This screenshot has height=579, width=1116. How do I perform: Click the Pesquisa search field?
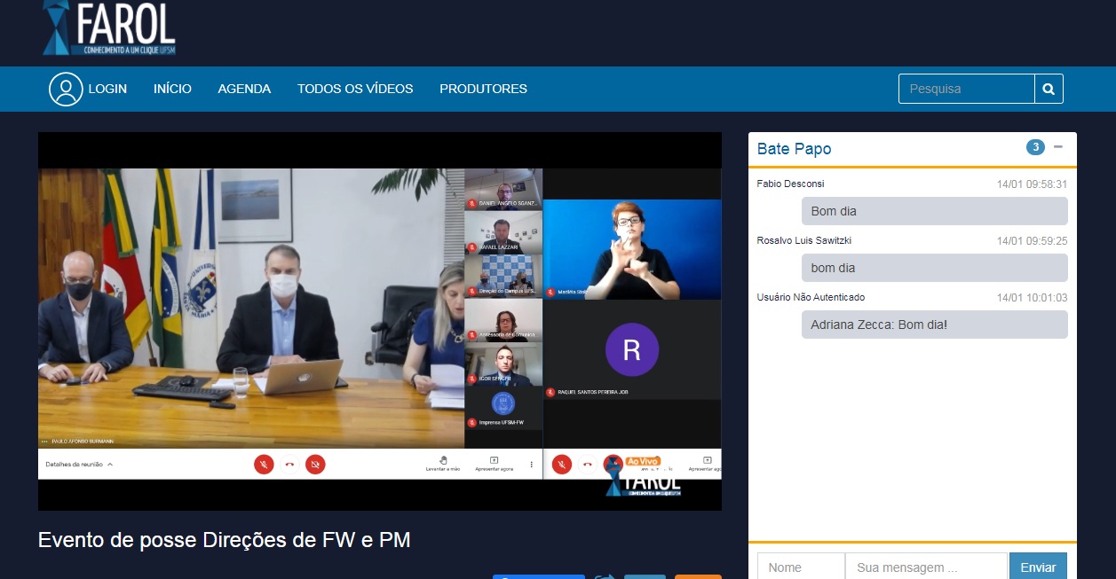click(966, 89)
